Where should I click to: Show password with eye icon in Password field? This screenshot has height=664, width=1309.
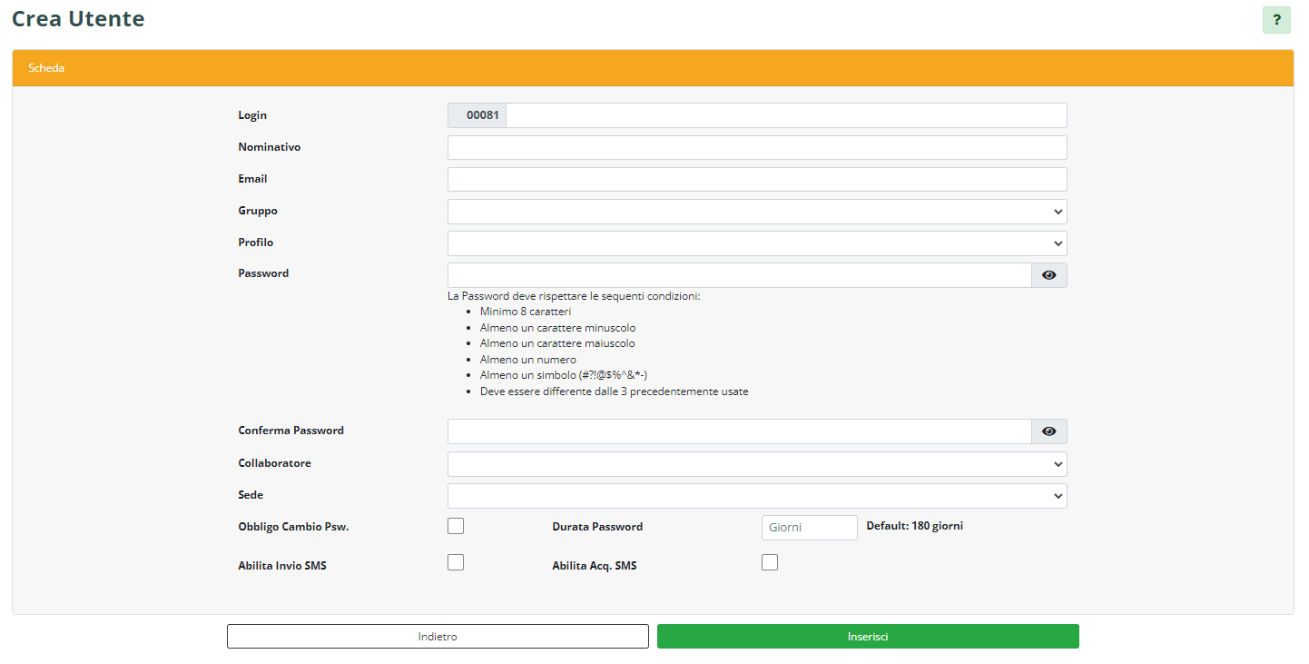coord(1048,275)
